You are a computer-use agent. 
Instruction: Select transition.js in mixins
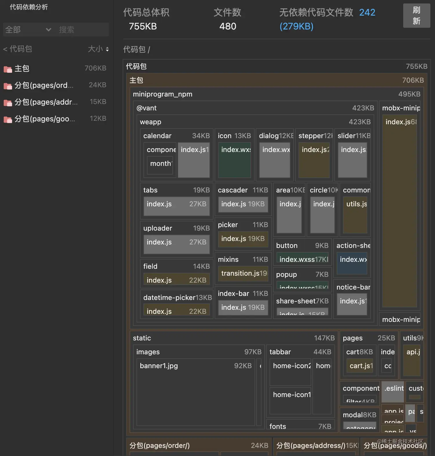(x=243, y=274)
